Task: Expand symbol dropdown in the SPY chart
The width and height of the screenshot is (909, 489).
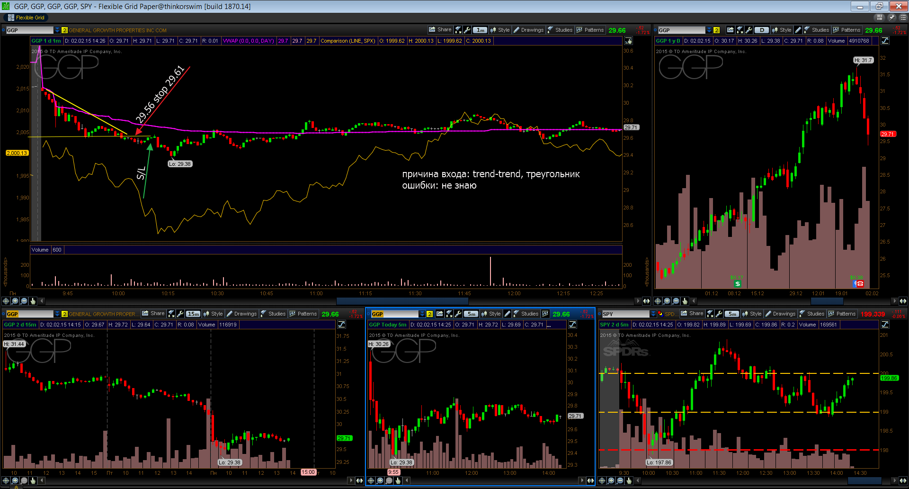Action: [653, 314]
